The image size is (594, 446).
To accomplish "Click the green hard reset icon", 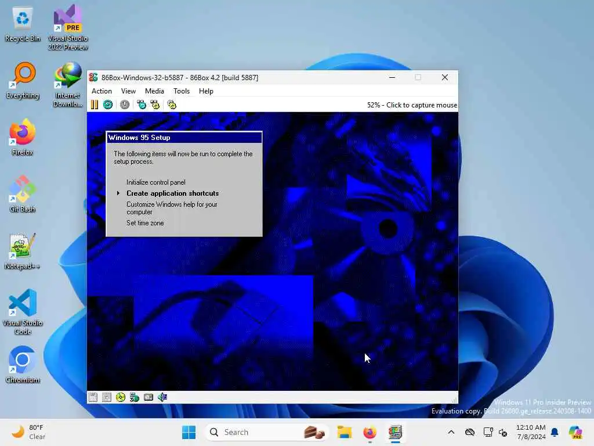I will [x=108, y=105].
